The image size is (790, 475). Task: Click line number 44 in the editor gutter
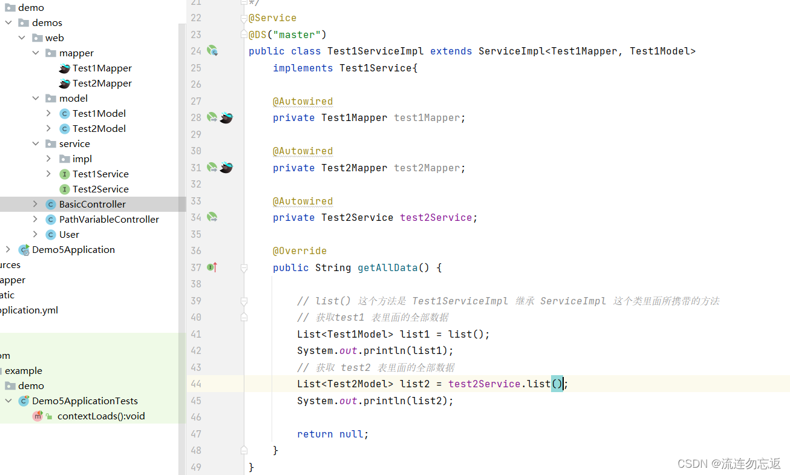(196, 384)
